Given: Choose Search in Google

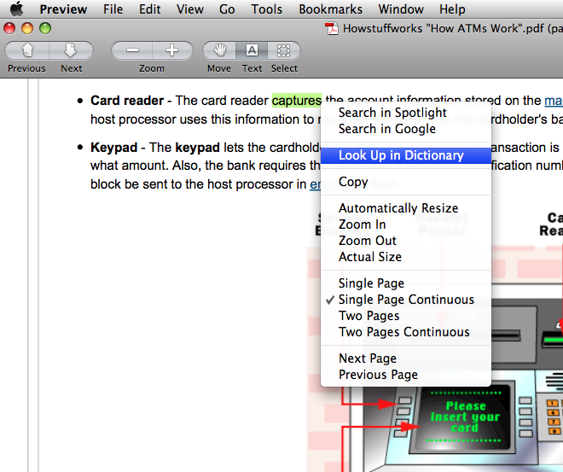Looking at the screenshot, I should pos(406,129).
